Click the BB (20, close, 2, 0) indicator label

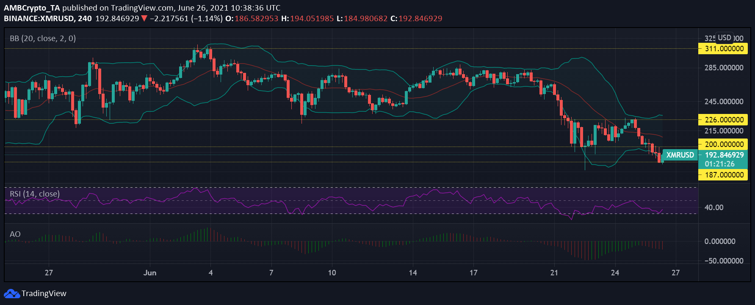coord(43,39)
